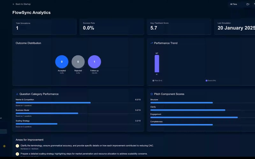The width and height of the screenshot is (255, 159).
Task: Click 'Based on 3 questions' under Scaling Strategy
Action: coord(24,127)
